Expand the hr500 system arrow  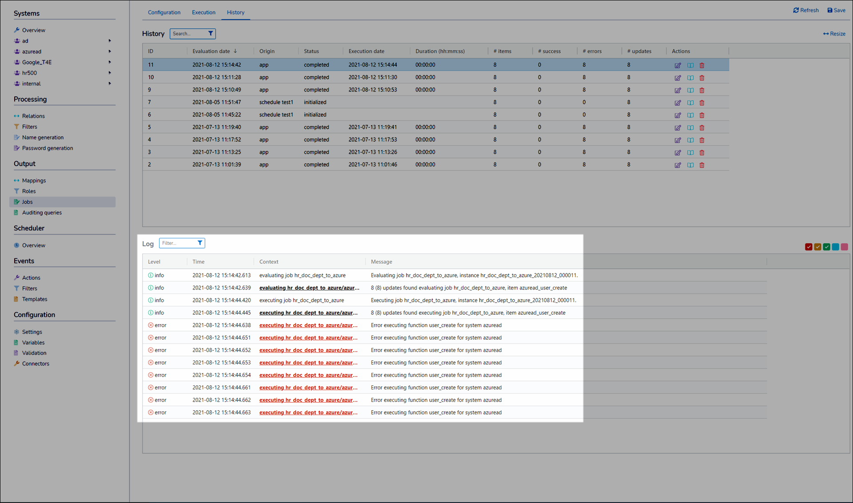(x=110, y=73)
